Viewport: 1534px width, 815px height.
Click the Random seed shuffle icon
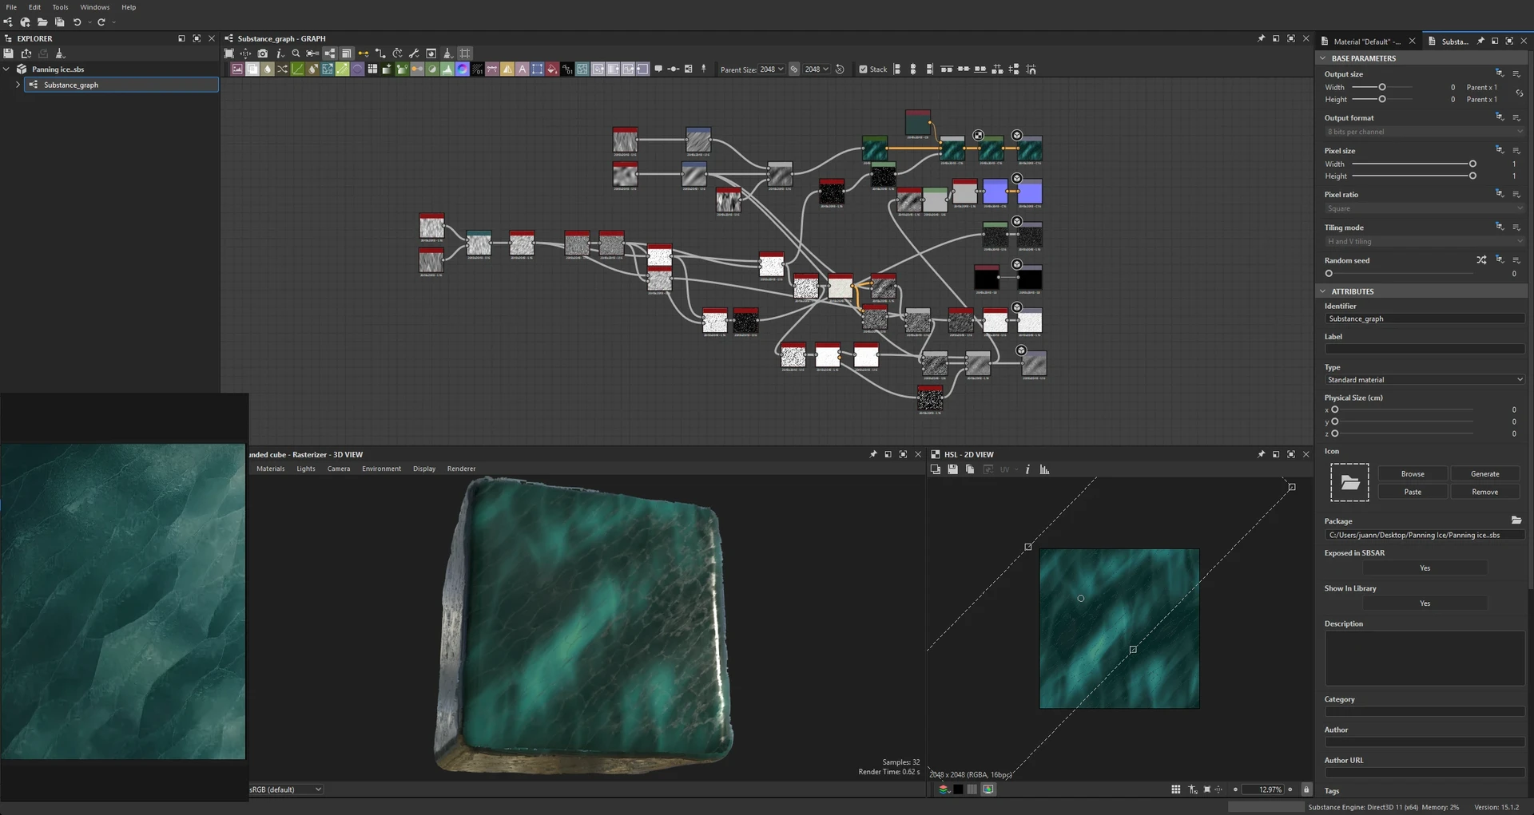pyautogui.click(x=1481, y=260)
